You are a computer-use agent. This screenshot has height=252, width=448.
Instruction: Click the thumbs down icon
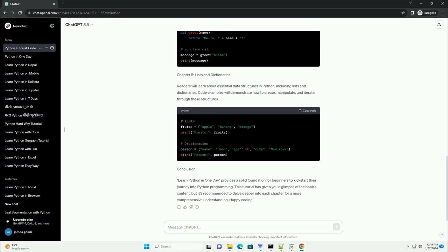pos(191,207)
